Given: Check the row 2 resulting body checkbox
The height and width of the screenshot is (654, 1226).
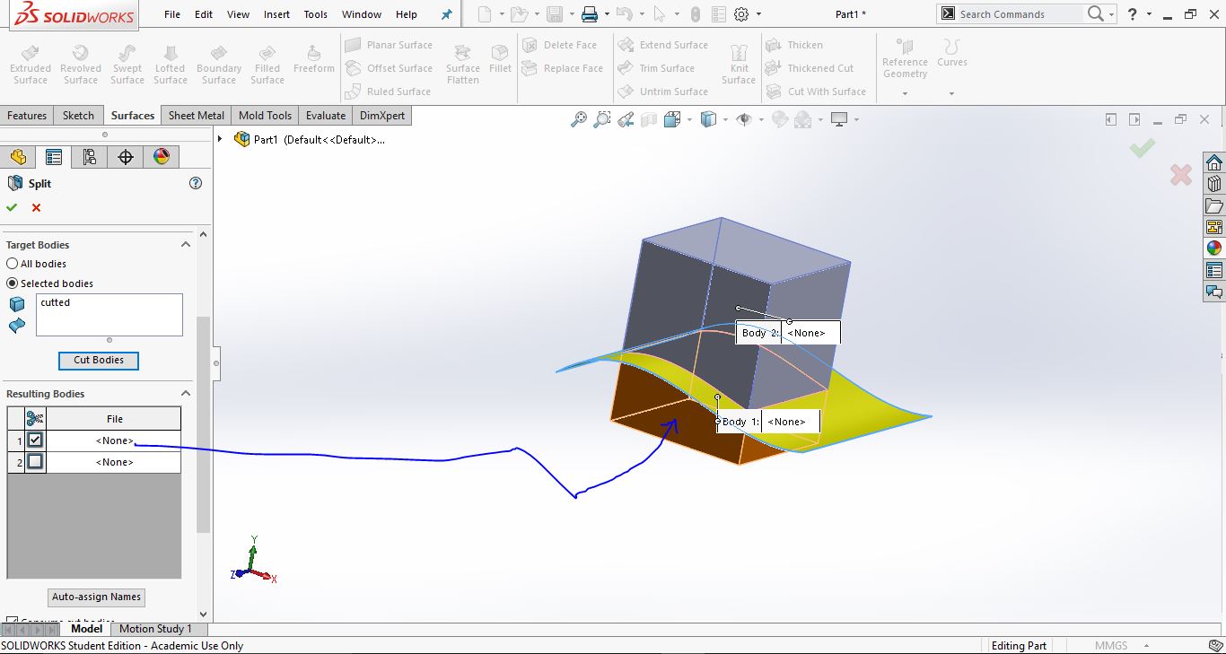Looking at the screenshot, I should pyautogui.click(x=35, y=461).
